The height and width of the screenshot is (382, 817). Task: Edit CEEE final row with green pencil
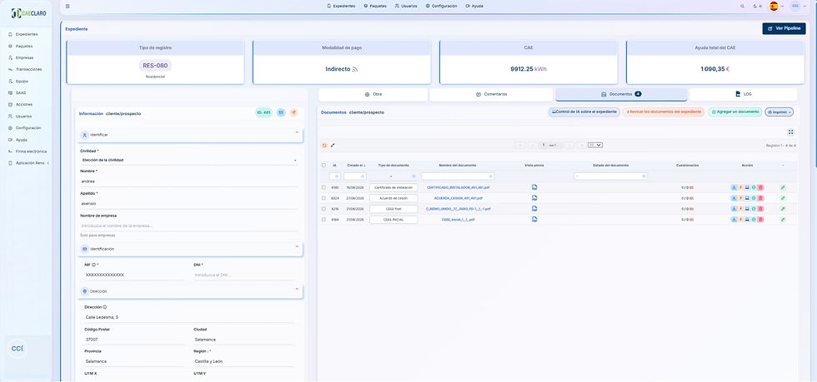click(x=783, y=209)
